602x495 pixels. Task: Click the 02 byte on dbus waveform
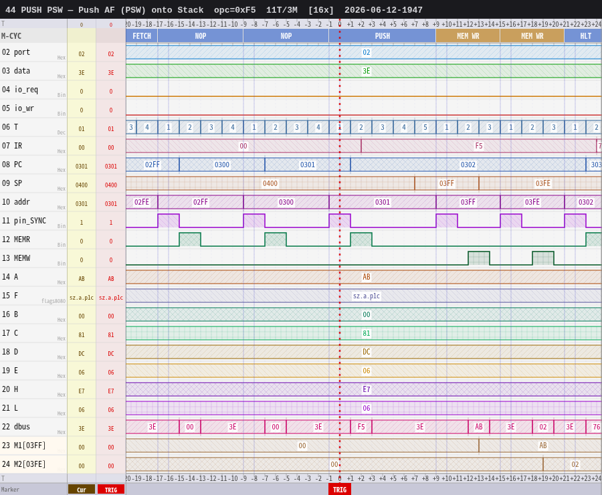(543, 427)
